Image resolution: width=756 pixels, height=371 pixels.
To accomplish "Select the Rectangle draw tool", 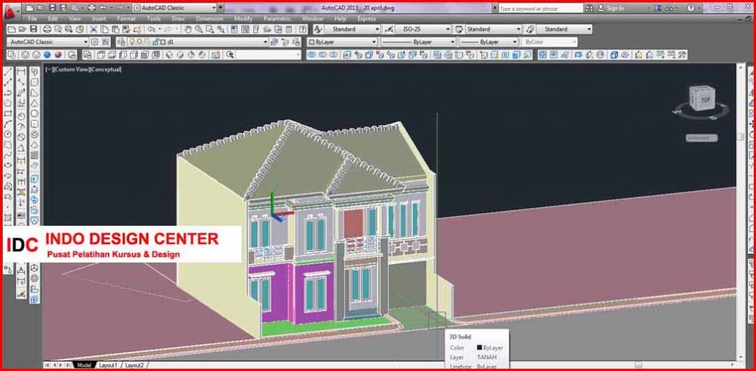I will (x=7, y=114).
